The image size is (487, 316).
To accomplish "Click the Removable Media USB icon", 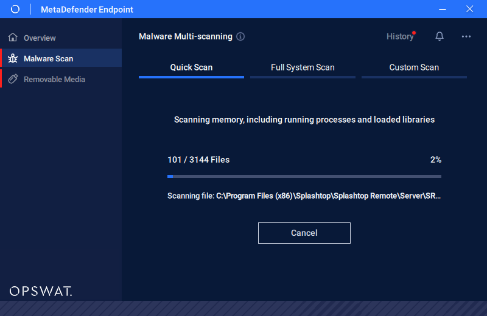I will point(13,79).
